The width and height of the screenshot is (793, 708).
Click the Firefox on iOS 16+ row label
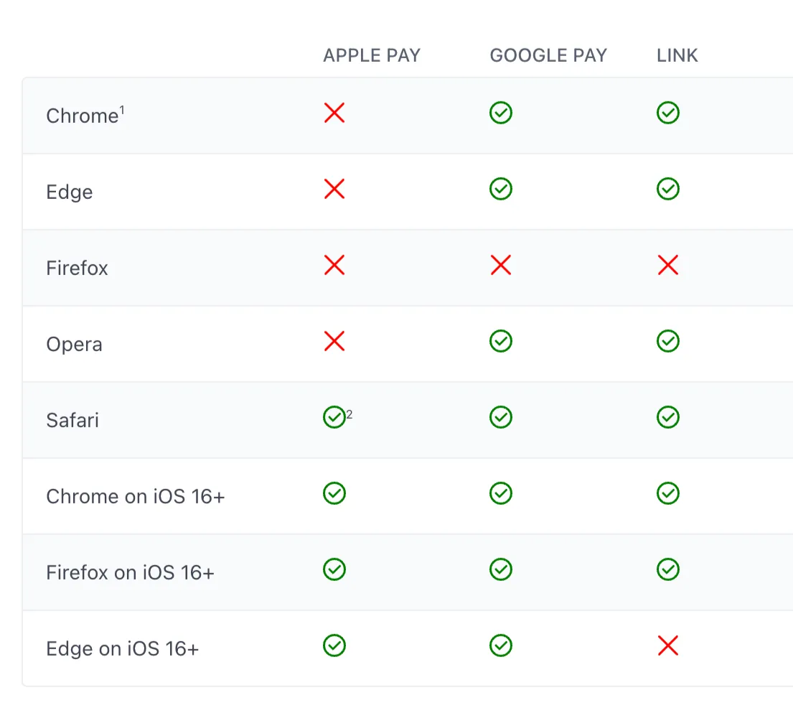tap(130, 572)
